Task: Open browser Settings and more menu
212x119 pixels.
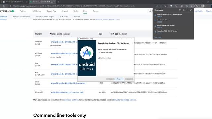Action: [207, 6]
